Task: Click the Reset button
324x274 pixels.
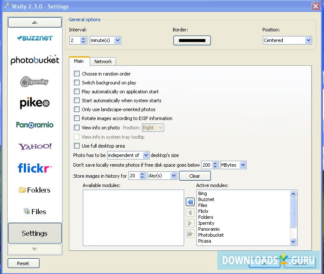Action: [x=23, y=263]
